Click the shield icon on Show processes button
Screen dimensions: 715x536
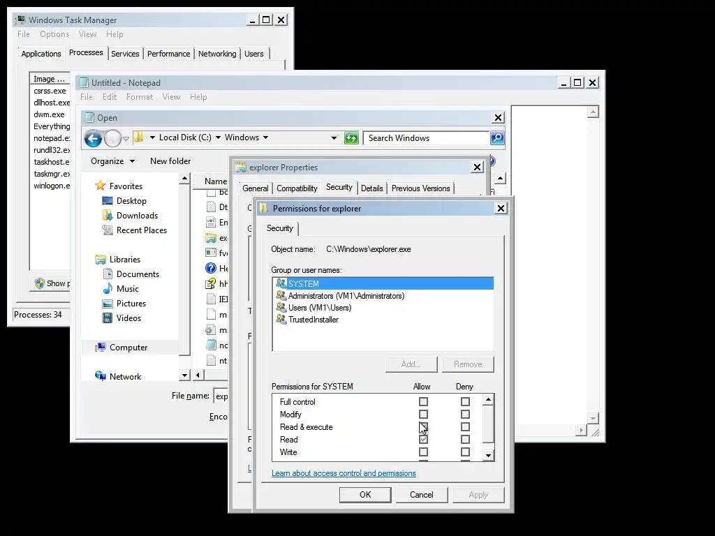click(40, 283)
